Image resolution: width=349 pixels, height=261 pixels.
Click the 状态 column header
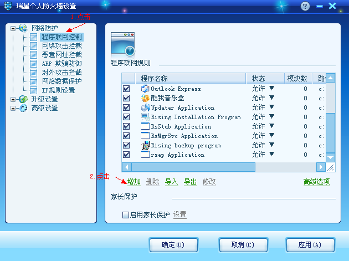[265, 78]
